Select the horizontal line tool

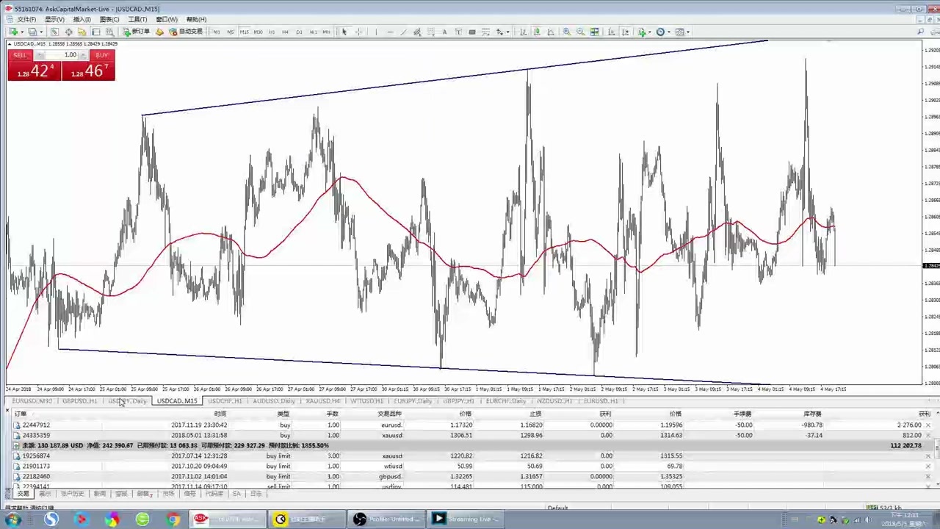tap(390, 32)
